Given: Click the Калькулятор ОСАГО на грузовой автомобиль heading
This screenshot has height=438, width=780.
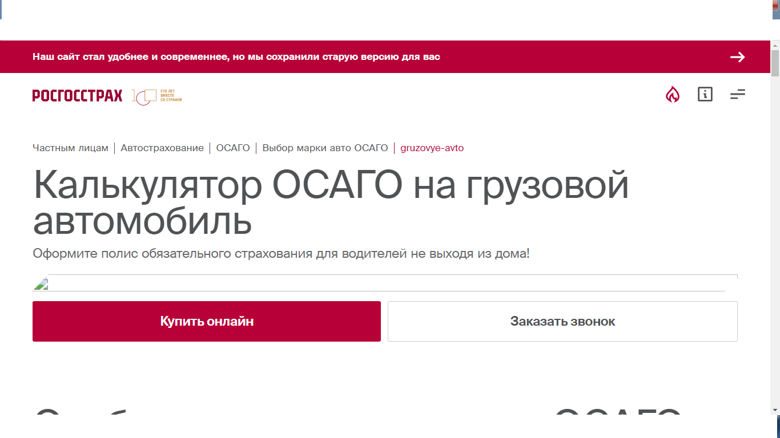Looking at the screenshot, I should click(x=331, y=202).
